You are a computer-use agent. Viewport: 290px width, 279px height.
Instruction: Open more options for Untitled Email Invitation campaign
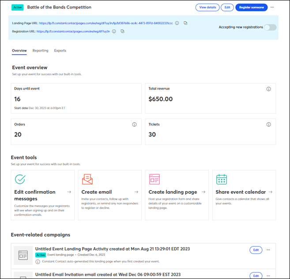[x=268, y=275]
